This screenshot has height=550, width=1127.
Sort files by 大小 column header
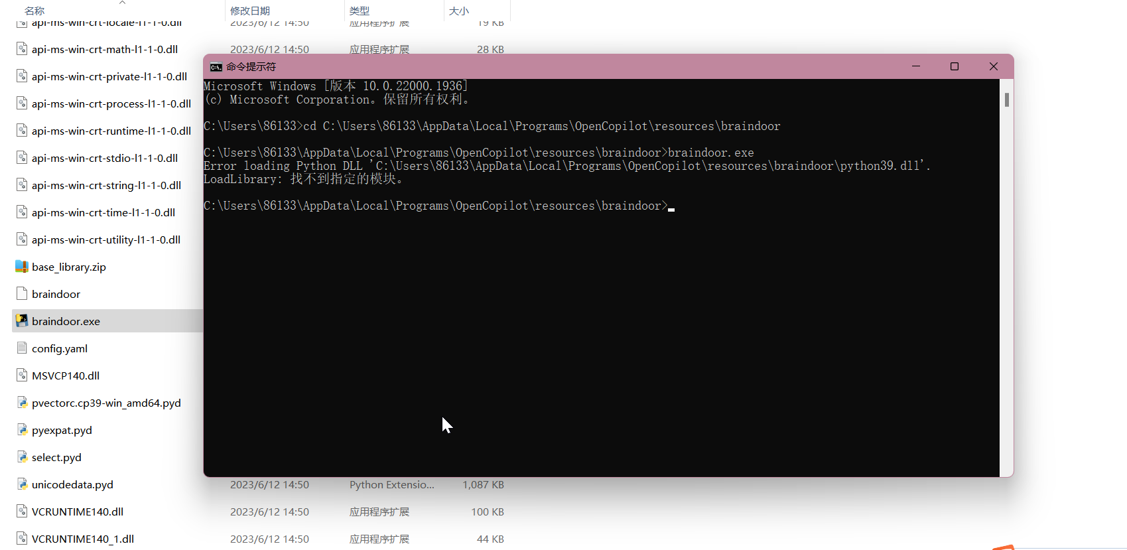(459, 11)
